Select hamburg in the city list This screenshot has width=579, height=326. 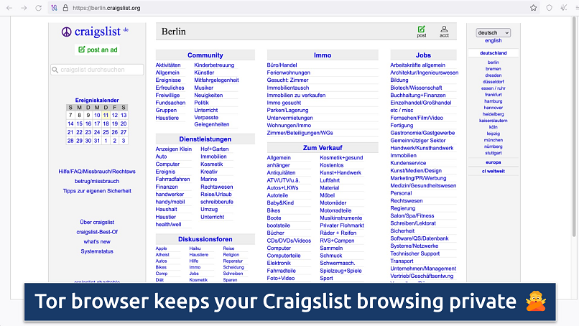point(493,101)
